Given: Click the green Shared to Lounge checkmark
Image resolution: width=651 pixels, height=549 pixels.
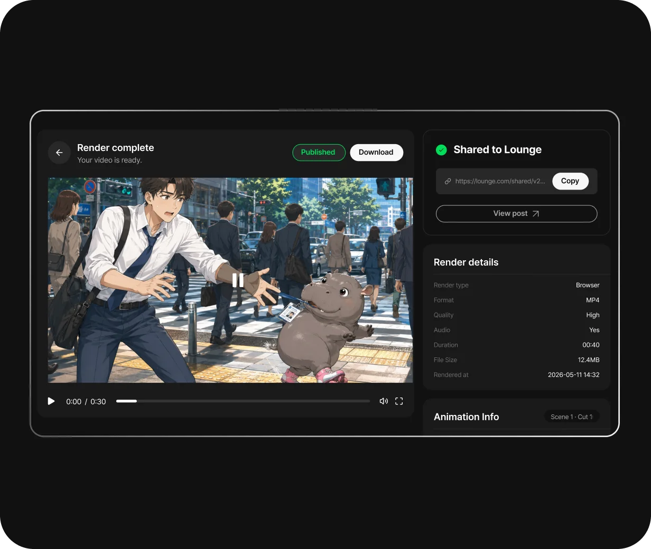Looking at the screenshot, I should (x=441, y=150).
